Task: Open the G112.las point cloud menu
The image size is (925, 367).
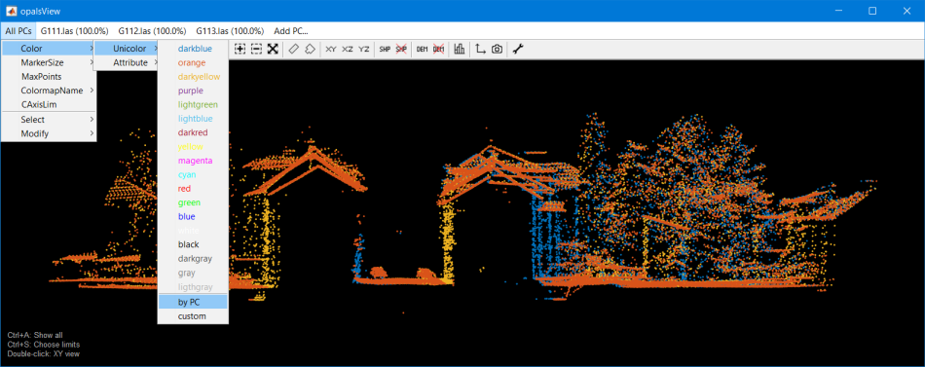Action: click(152, 31)
